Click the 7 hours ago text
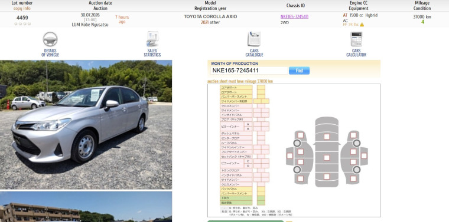 pos(122,19)
